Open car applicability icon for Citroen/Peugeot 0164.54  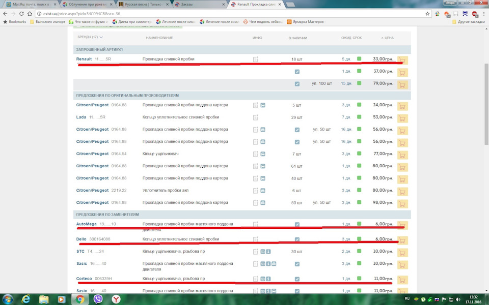[263, 154]
